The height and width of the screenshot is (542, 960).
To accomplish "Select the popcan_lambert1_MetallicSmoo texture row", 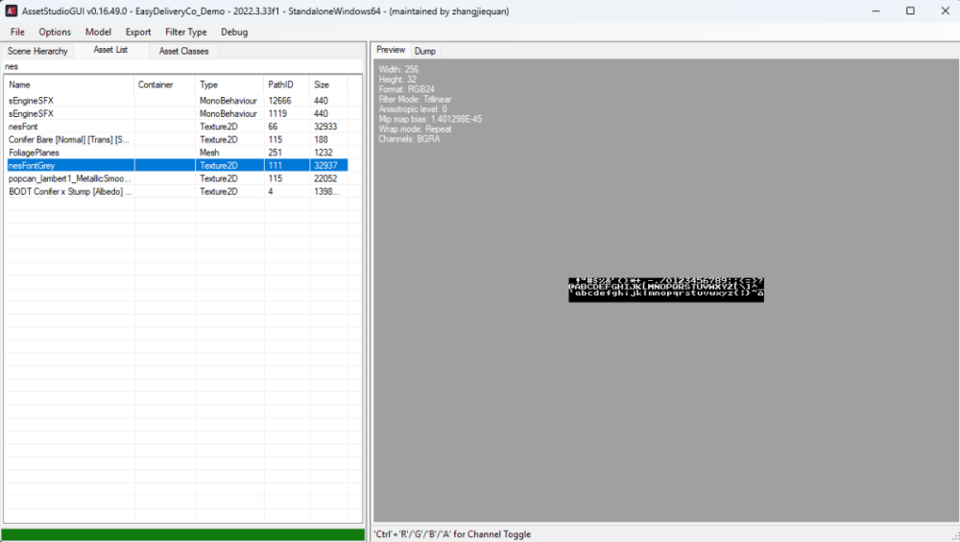I will pos(67,178).
